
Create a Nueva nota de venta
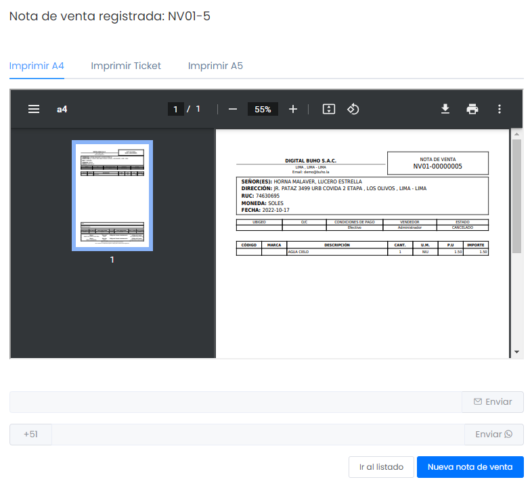point(470,467)
